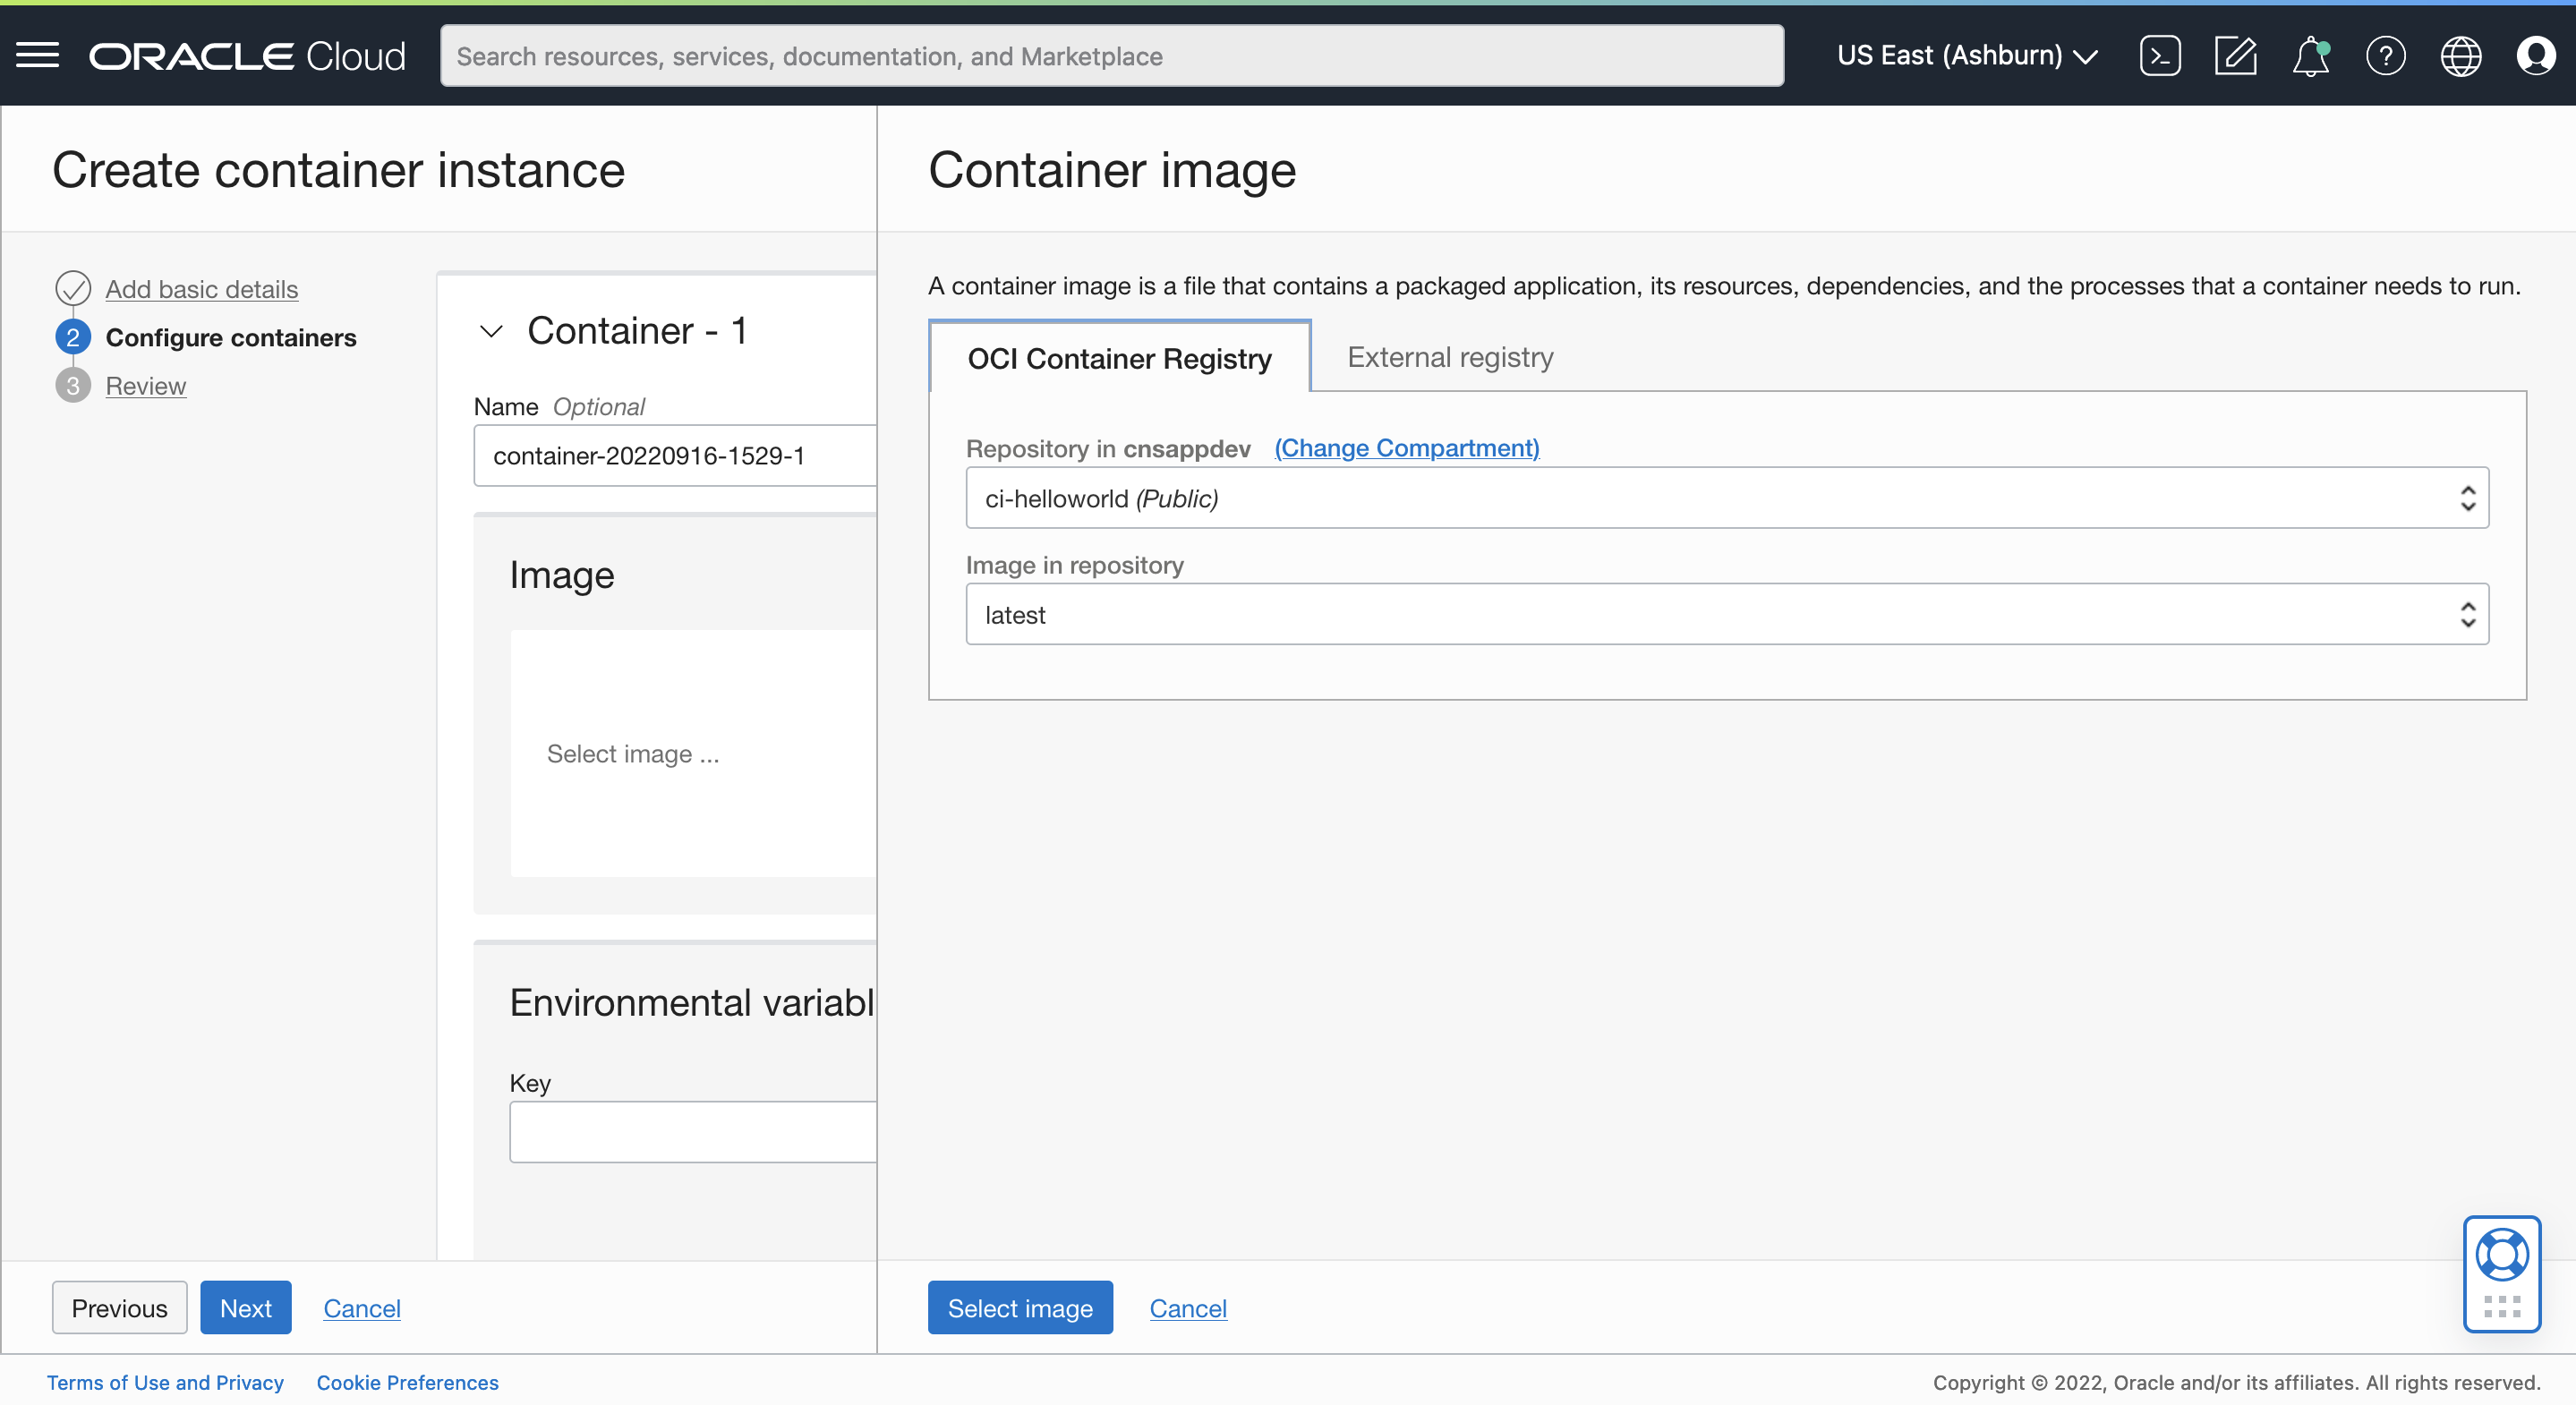The image size is (2576, 1405).
Task: Switch to the External registry tab
Action: (x=1449, y=357)
